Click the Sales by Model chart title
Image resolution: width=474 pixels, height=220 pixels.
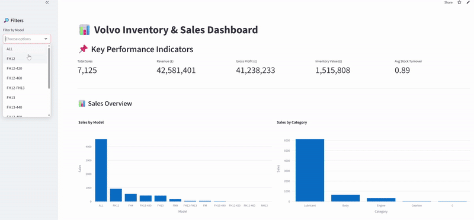(91, 123)
